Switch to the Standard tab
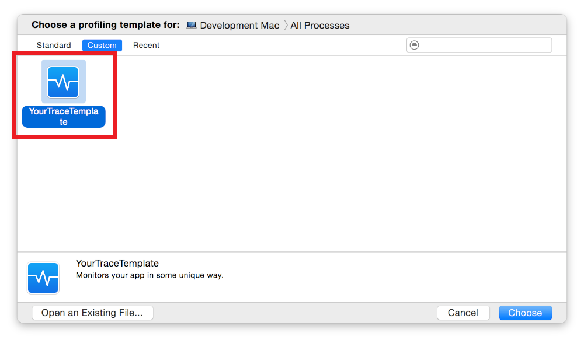The width and height of the screenshot is (584, 343). tap(54, 45)
